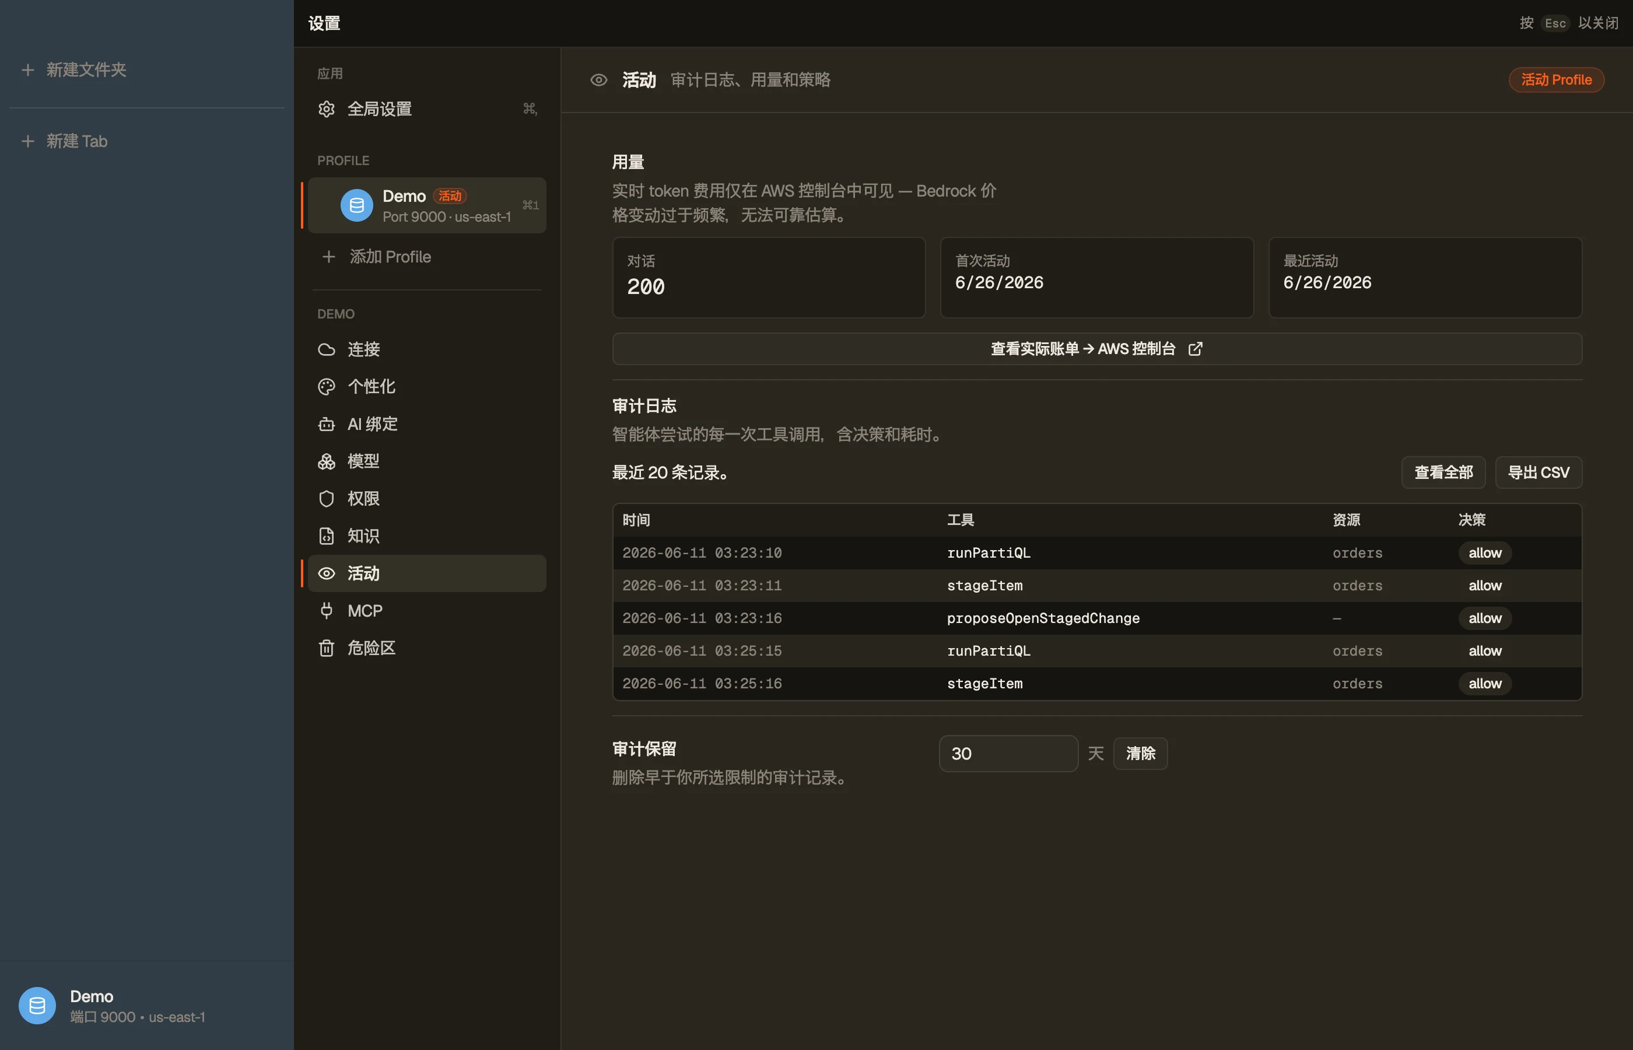The height and width of the screenshot is (1050, 1633).
Task: Open the MCP settings section
Action: coord(427,610)
